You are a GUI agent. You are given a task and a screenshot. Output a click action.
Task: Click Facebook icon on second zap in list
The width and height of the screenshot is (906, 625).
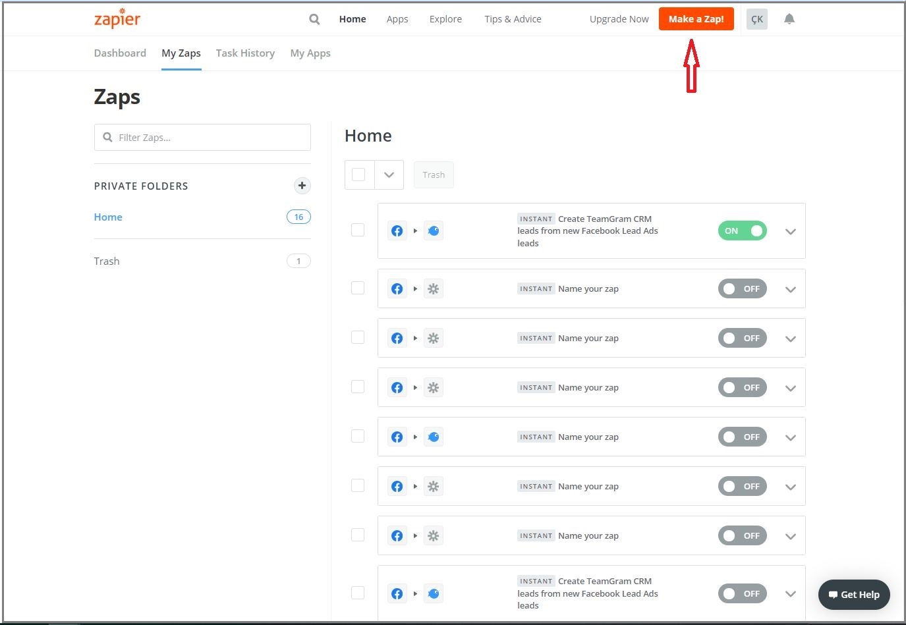pos(397,288)
